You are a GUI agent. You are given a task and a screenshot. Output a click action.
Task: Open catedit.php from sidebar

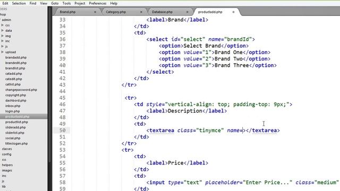(x=13, y=79)
